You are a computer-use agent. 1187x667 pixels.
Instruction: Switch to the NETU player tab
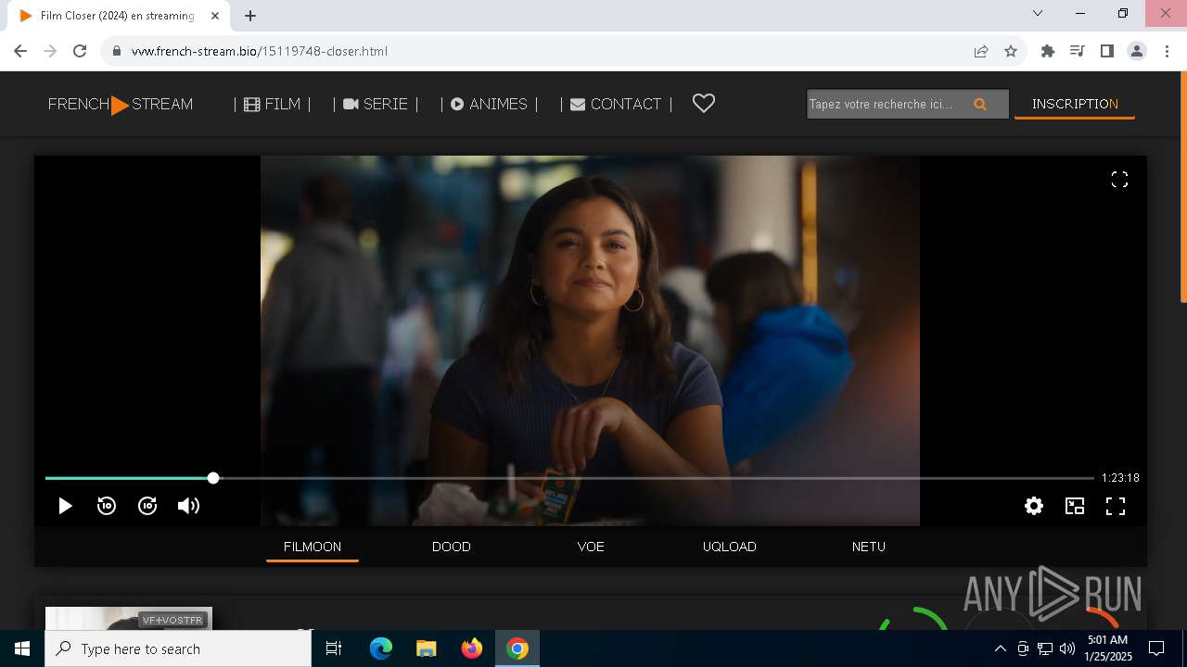click(869, 547)
